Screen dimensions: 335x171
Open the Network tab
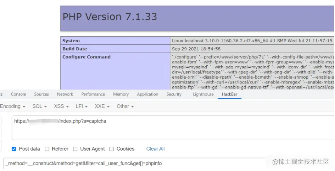click(65, 94)
